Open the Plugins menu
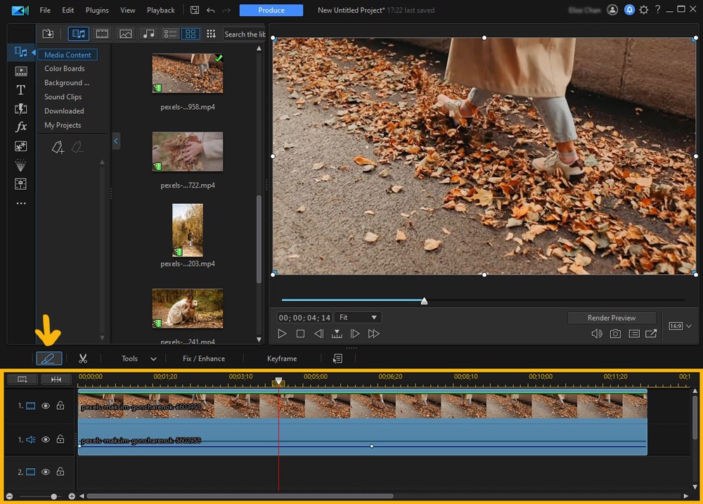The width and height of the screenshot is (703, 504). (97, 10)
